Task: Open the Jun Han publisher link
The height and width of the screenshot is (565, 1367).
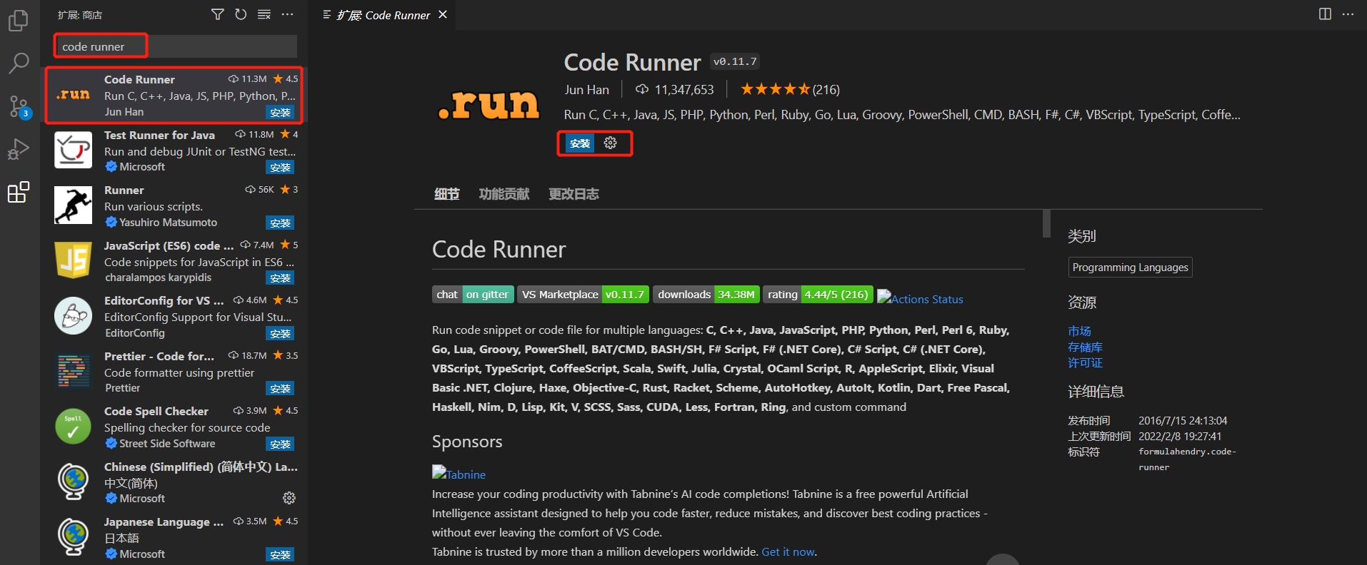Action: point(586,89)
